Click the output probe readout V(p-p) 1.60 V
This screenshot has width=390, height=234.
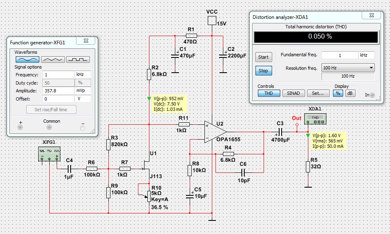click(327, 135)
